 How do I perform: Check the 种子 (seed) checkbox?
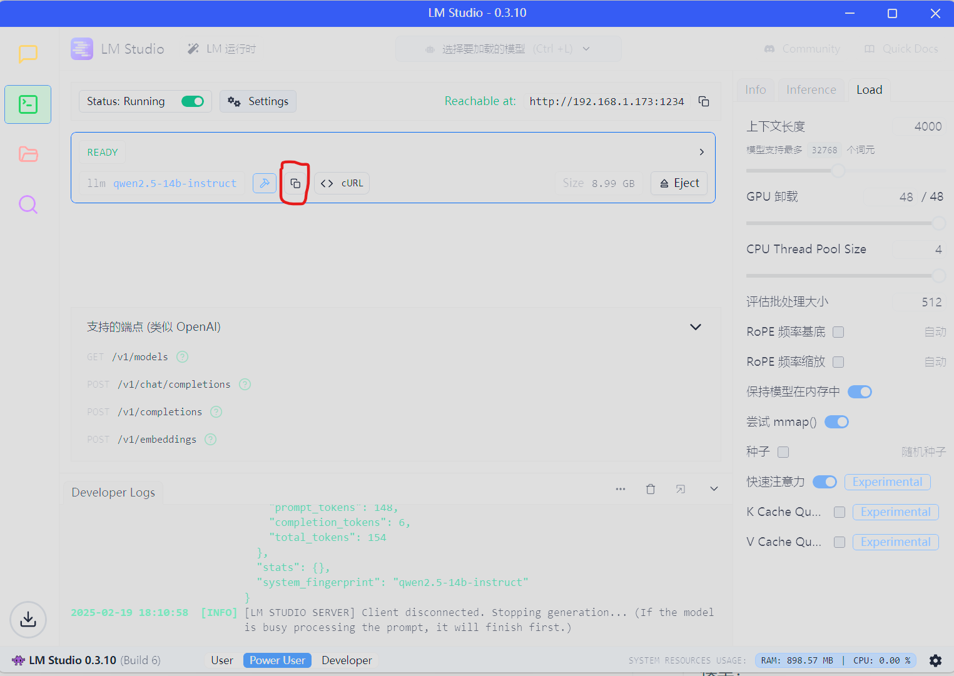(x=783, y=452)
